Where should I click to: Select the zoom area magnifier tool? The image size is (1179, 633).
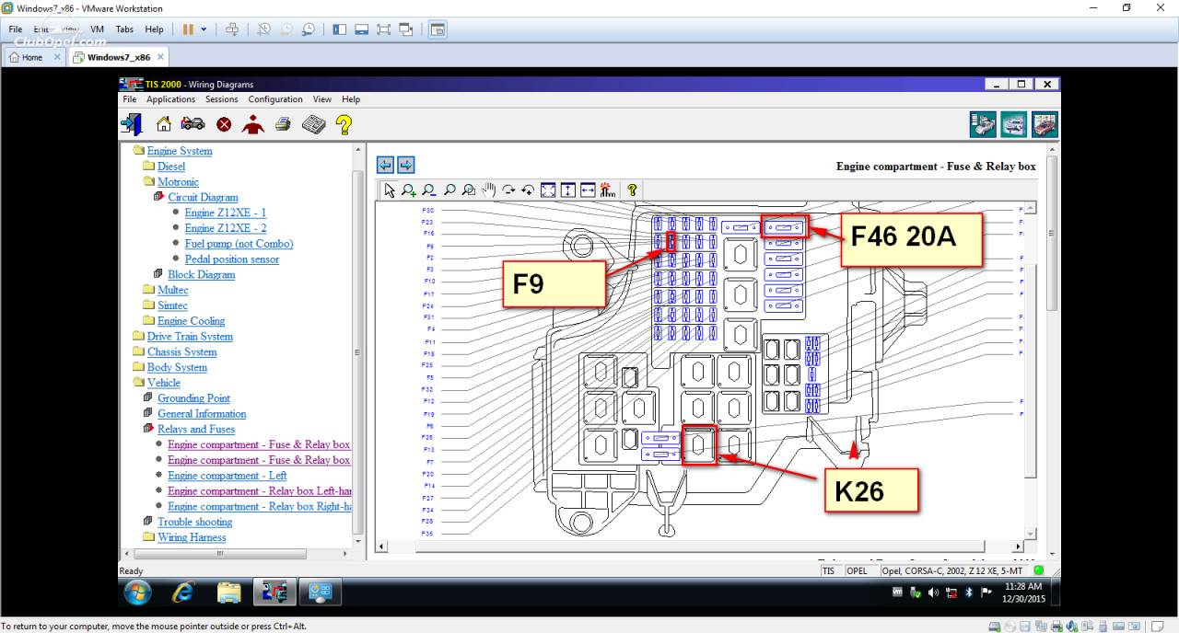pos(469,190)
